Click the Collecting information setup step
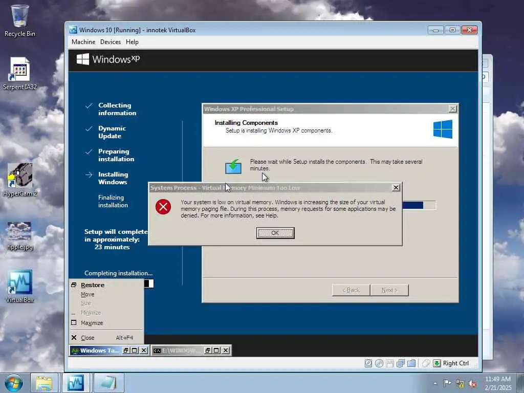Screen dimensions: 524x393 (x=117, y=109)
